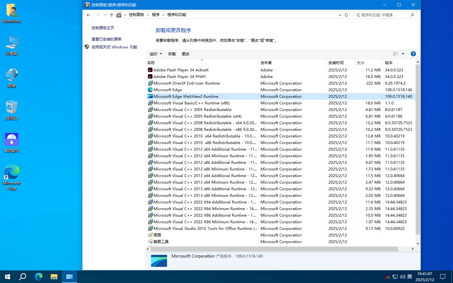Screen dimensions: 453x283
Task: Click the vertical scrollbar down arrow
Action: tap(418, 244)
